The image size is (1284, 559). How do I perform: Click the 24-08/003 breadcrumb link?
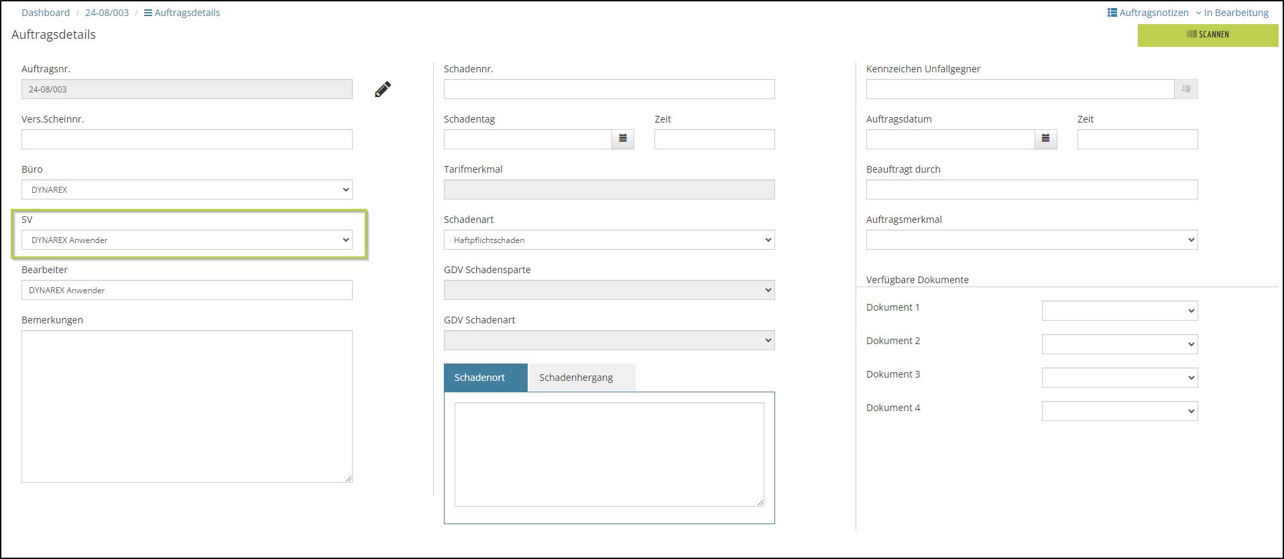[x=107, y=13]
